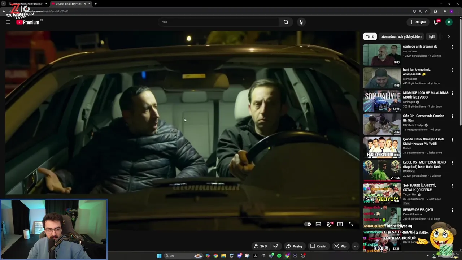
Task: Select the Tümü filter chip
Action: tap(370, 36)
